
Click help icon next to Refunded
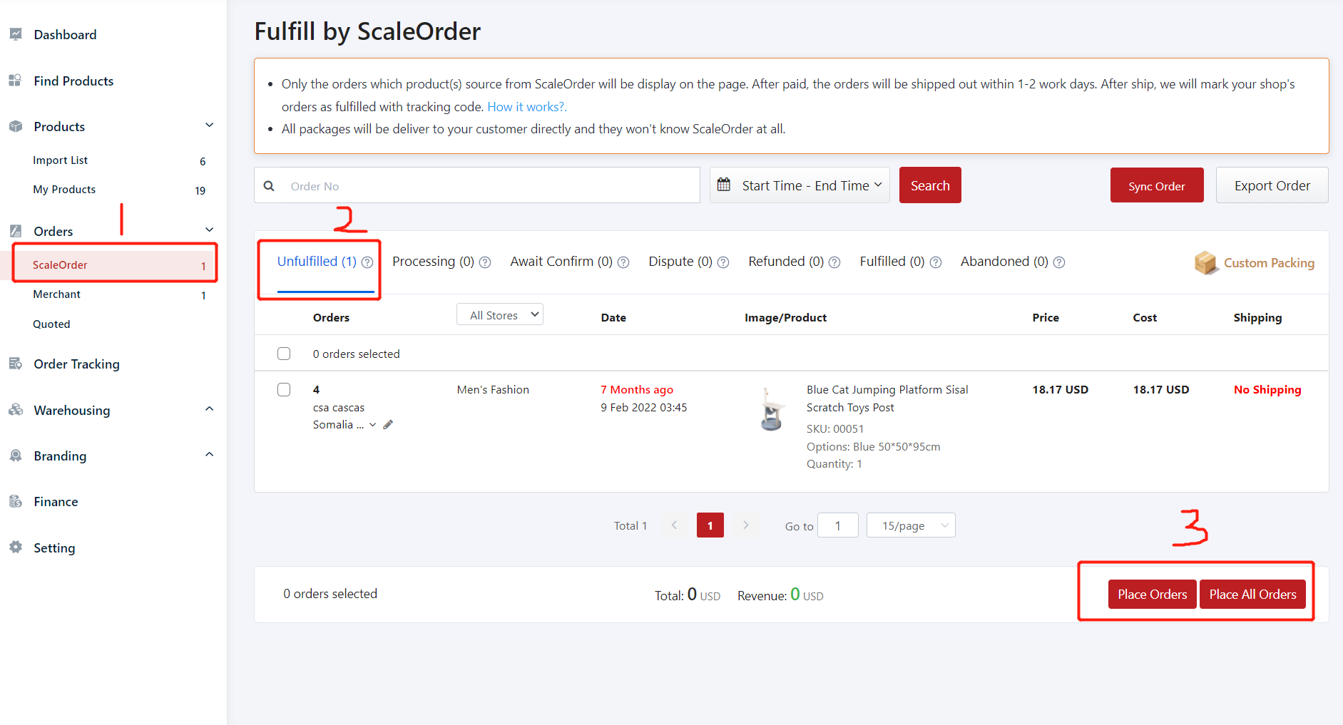pyautogui.click(x=834, y=262)
